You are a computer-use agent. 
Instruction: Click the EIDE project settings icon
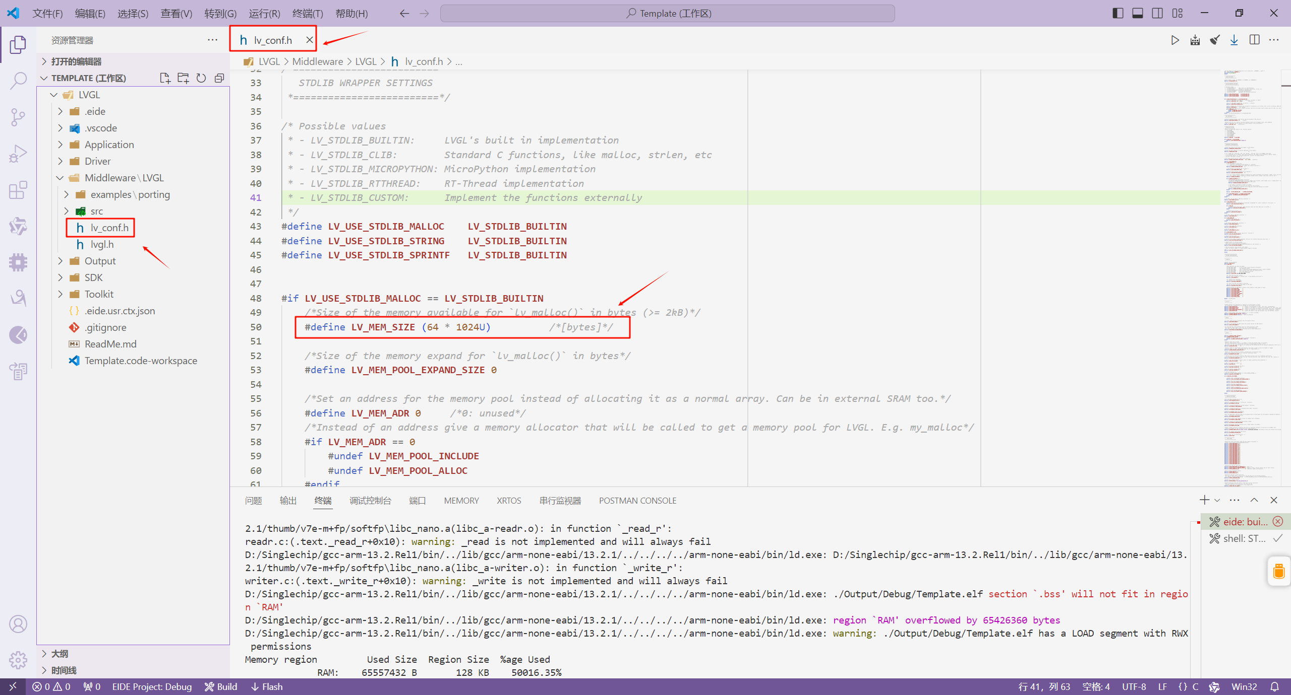click(x=18, y=263)
